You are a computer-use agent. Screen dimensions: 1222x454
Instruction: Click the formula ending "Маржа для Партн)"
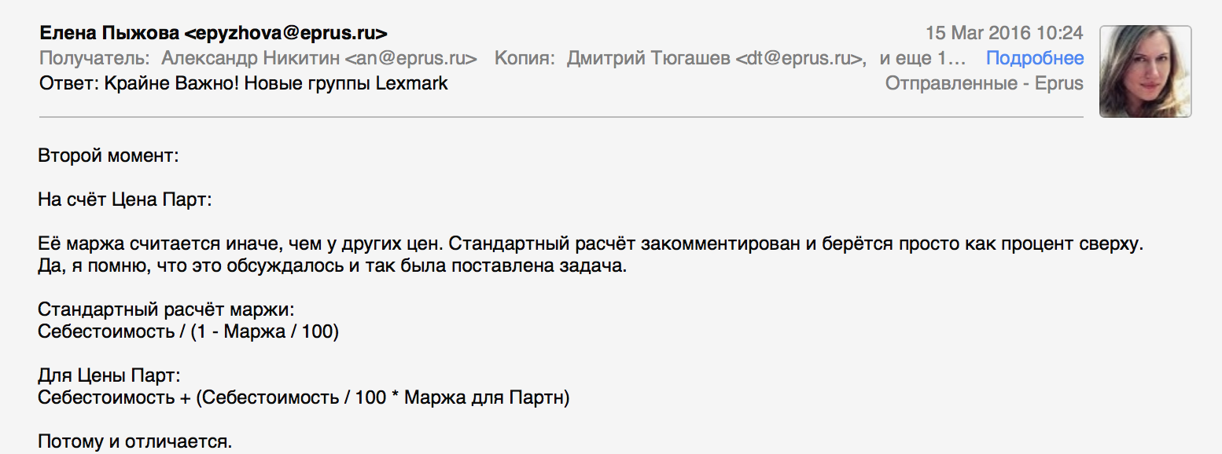(x=304, y=397)
